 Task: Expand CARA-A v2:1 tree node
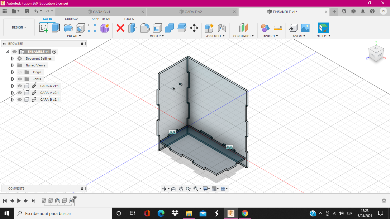(13, 93)
